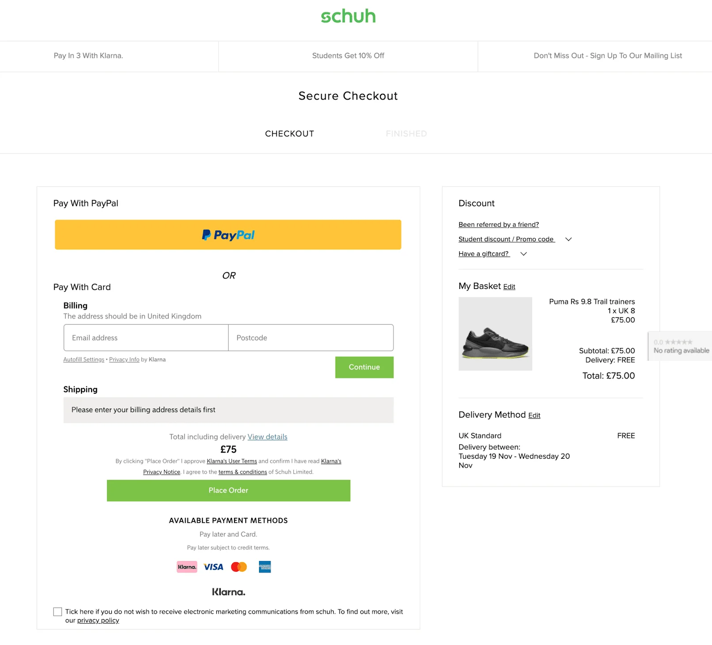Click the American Express icon
Viewport: 712px width, 645px height.
(265, 567)
